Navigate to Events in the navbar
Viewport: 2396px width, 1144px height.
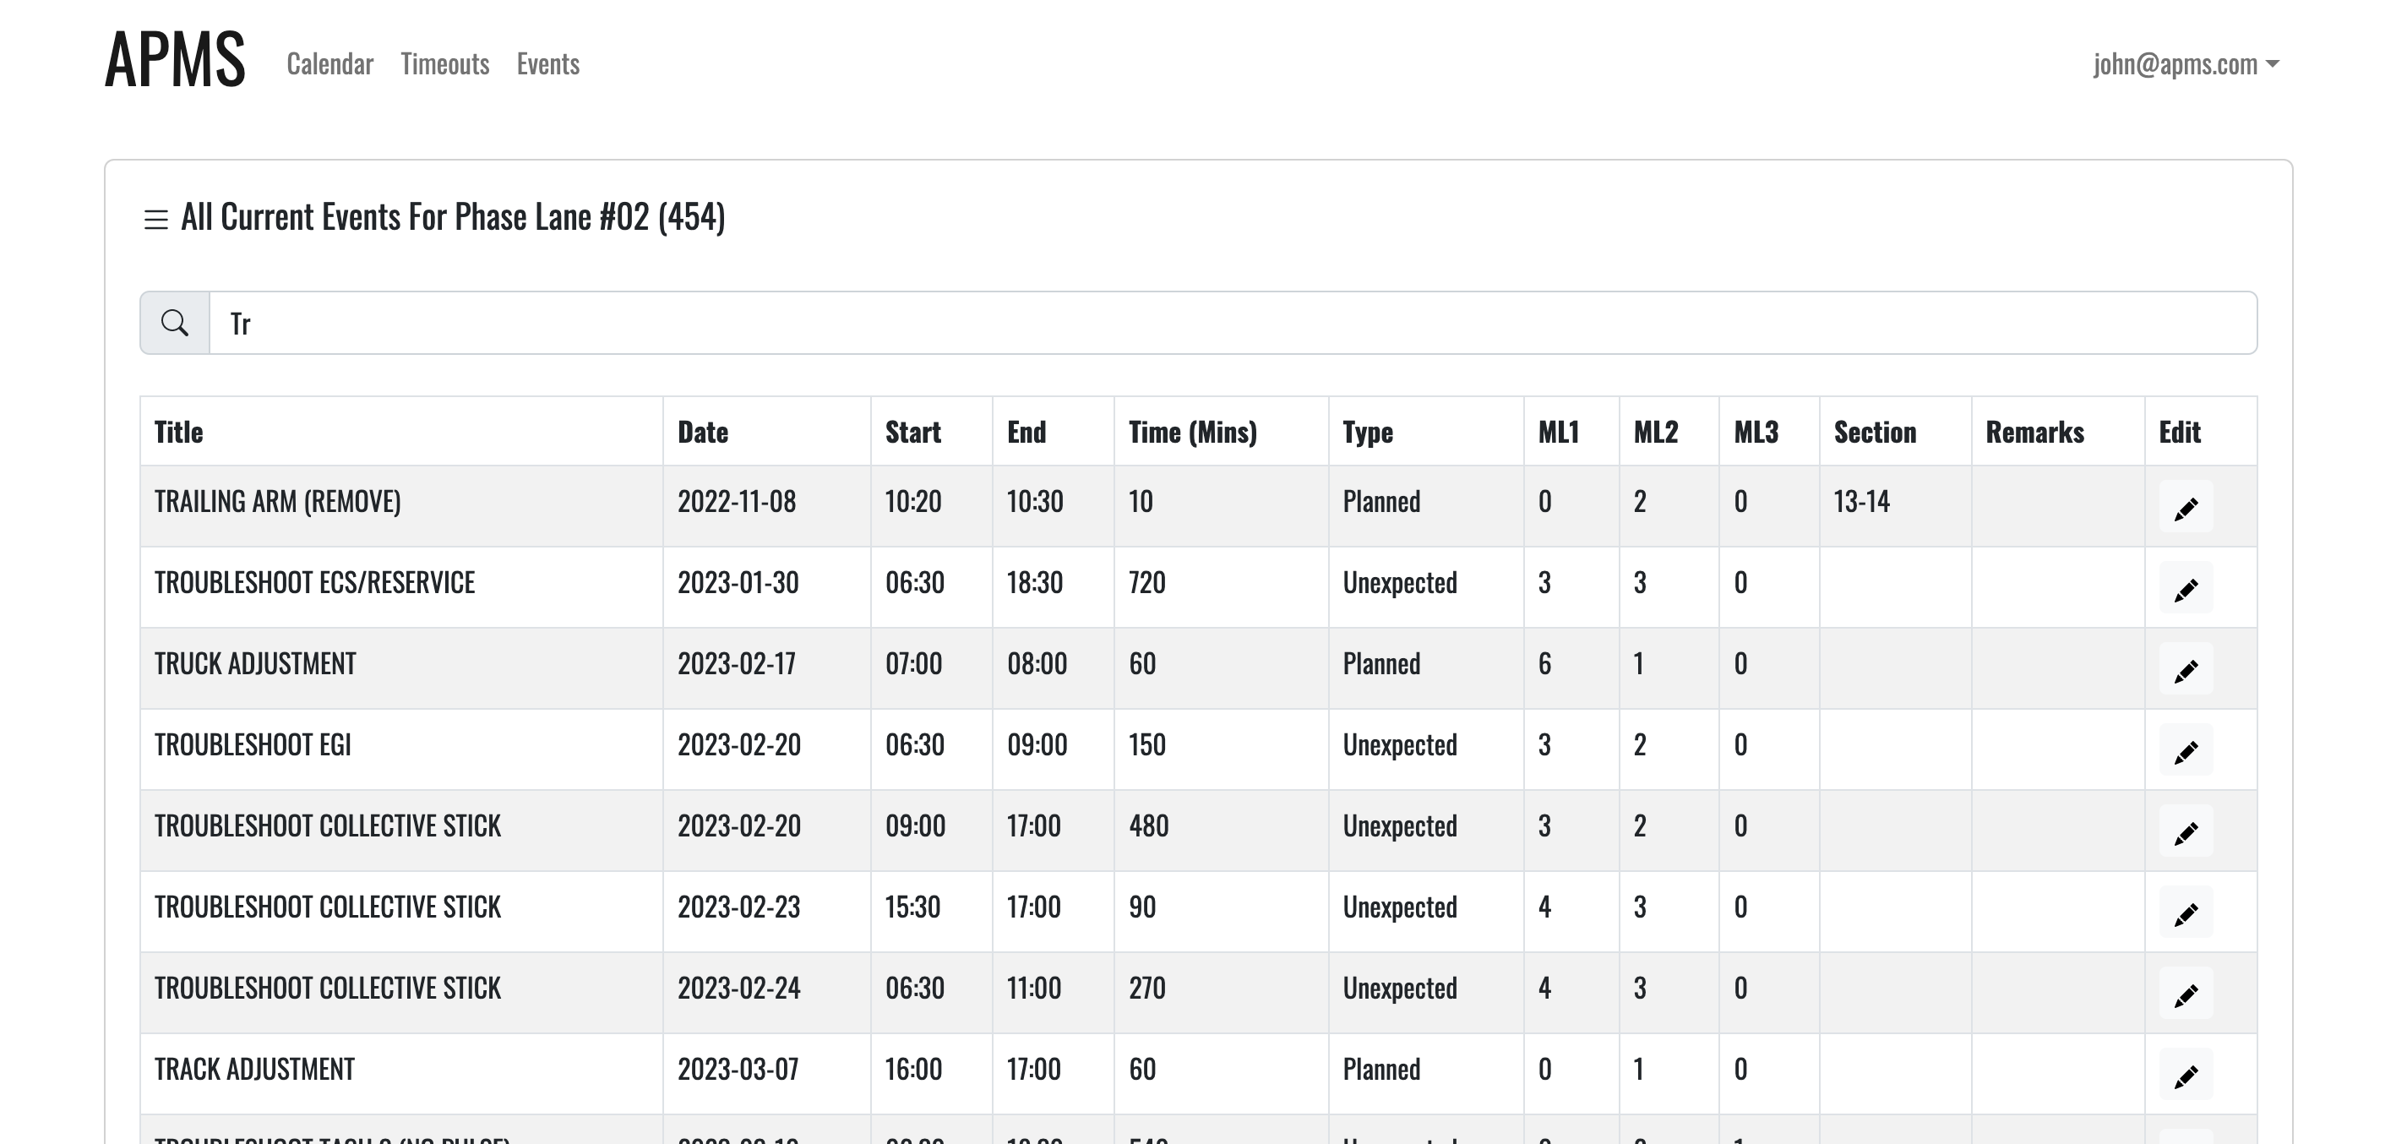point(547,64)
